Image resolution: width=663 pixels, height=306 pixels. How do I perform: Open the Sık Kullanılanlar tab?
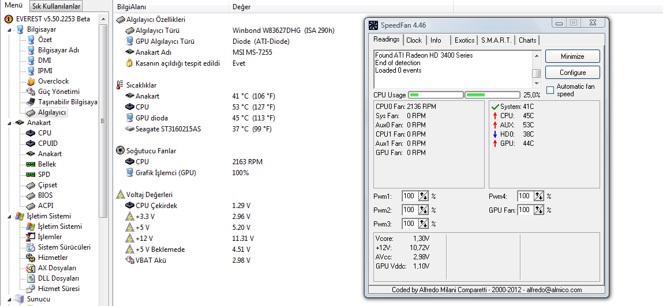[x=56, y=6]
